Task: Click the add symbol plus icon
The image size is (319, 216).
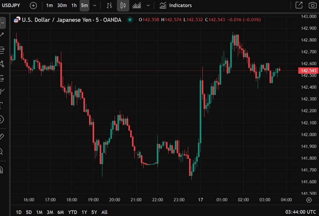Action: tap(33, 6)
